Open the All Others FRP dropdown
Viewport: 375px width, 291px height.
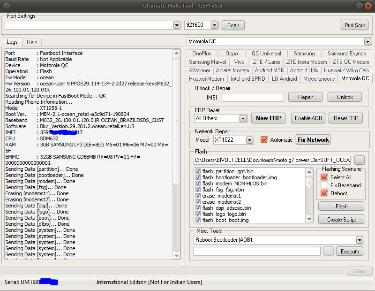click(243, 118)
